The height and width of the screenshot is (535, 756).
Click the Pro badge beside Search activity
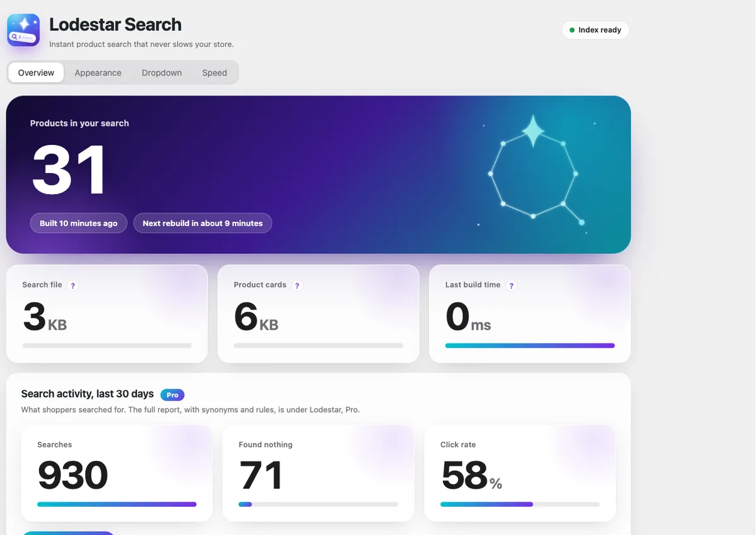[x=173, y=395]
